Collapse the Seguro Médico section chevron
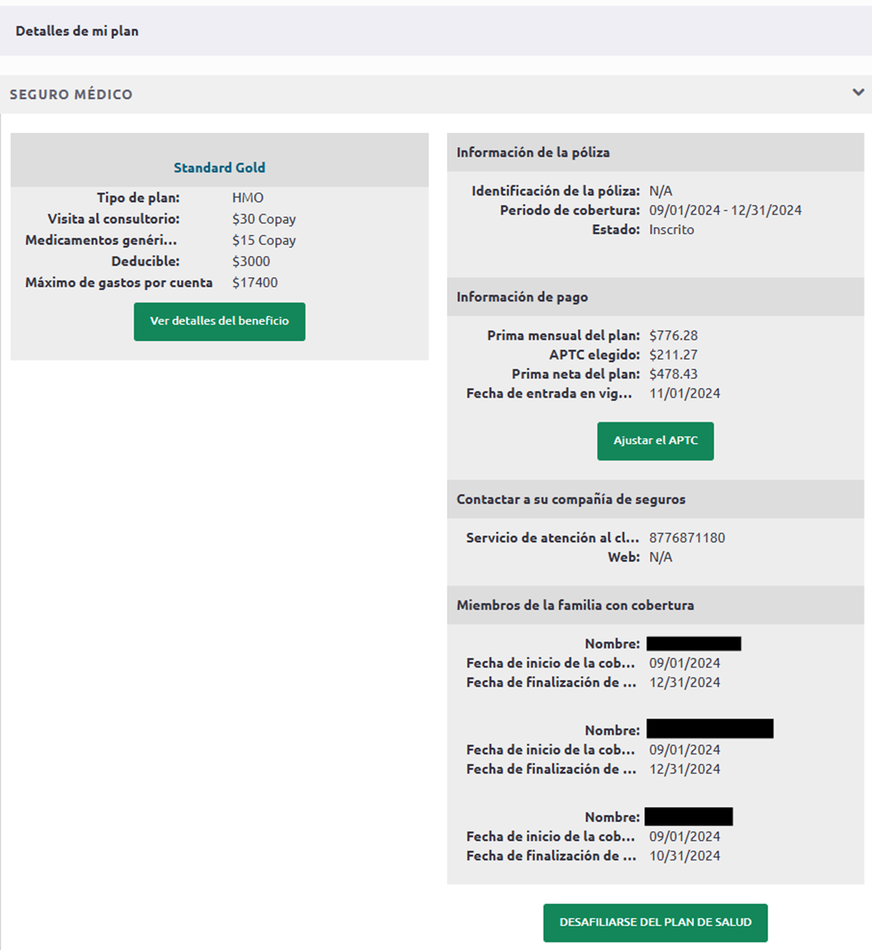The width and height of the screenshot is (872, 950). pyautogui.click(x=857, y=93)
